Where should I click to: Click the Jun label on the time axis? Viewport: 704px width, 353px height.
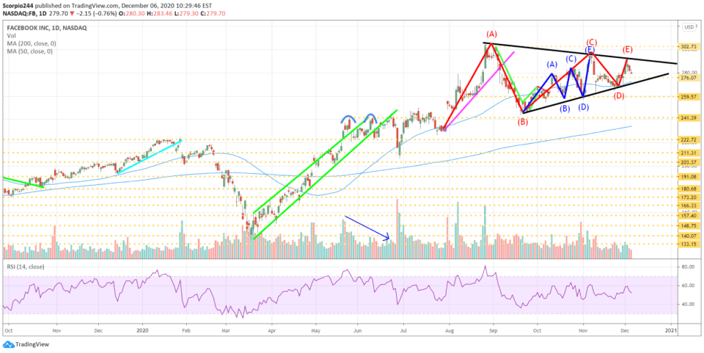tap(357, 330)
